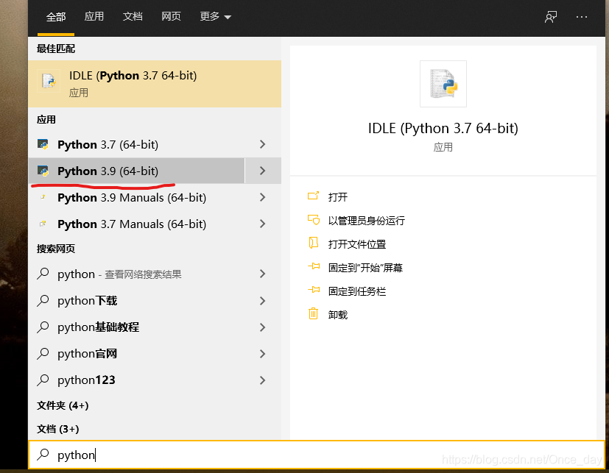Expand the python123 suggestion chevron
The width and height of the screenshot is (609, 473).
pos(263,380)
